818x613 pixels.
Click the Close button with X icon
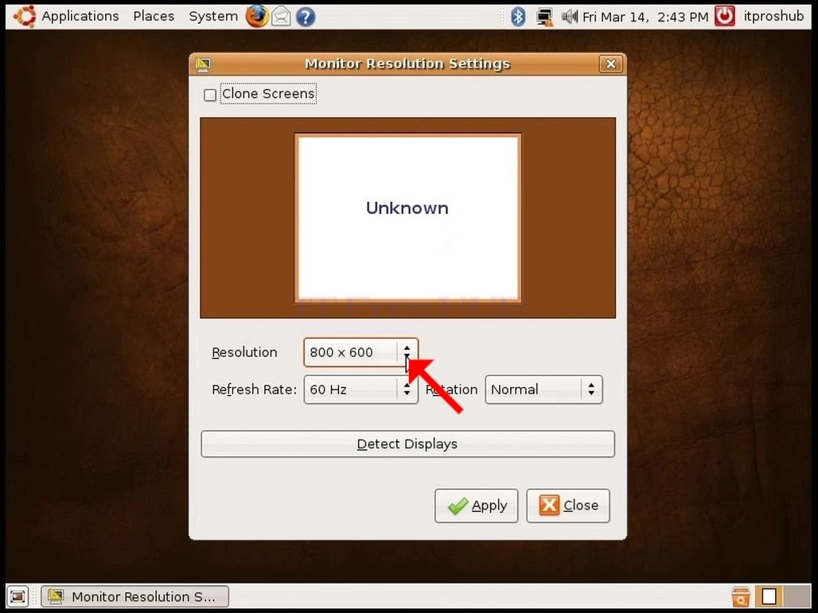coord(568,506)
